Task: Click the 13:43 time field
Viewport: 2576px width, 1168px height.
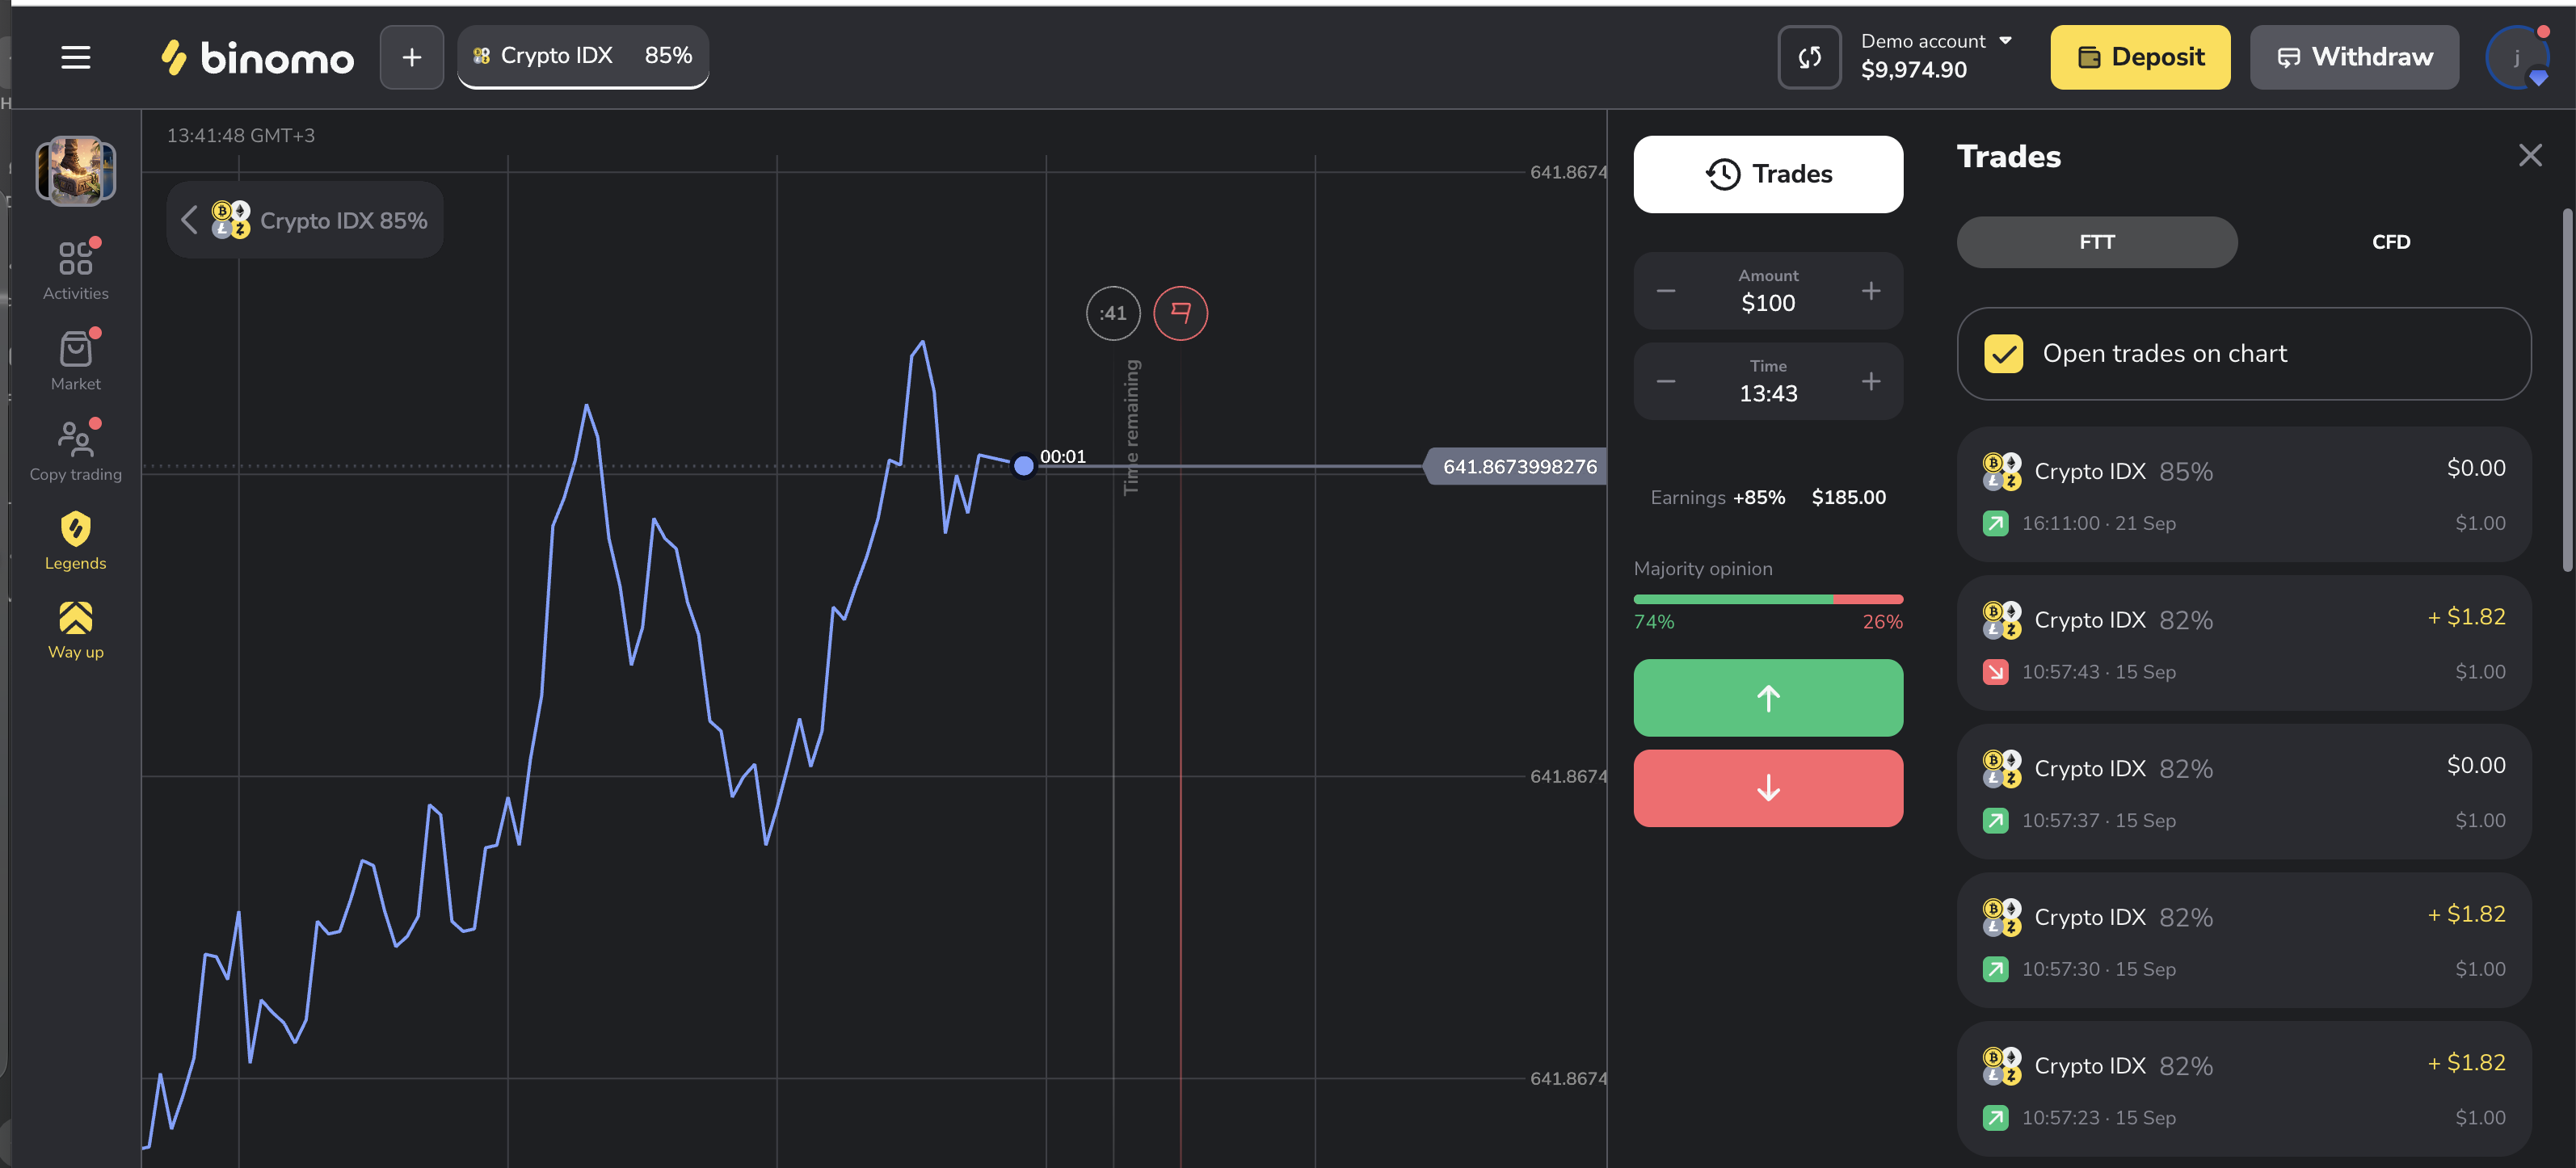Action: click(1768, 381)
